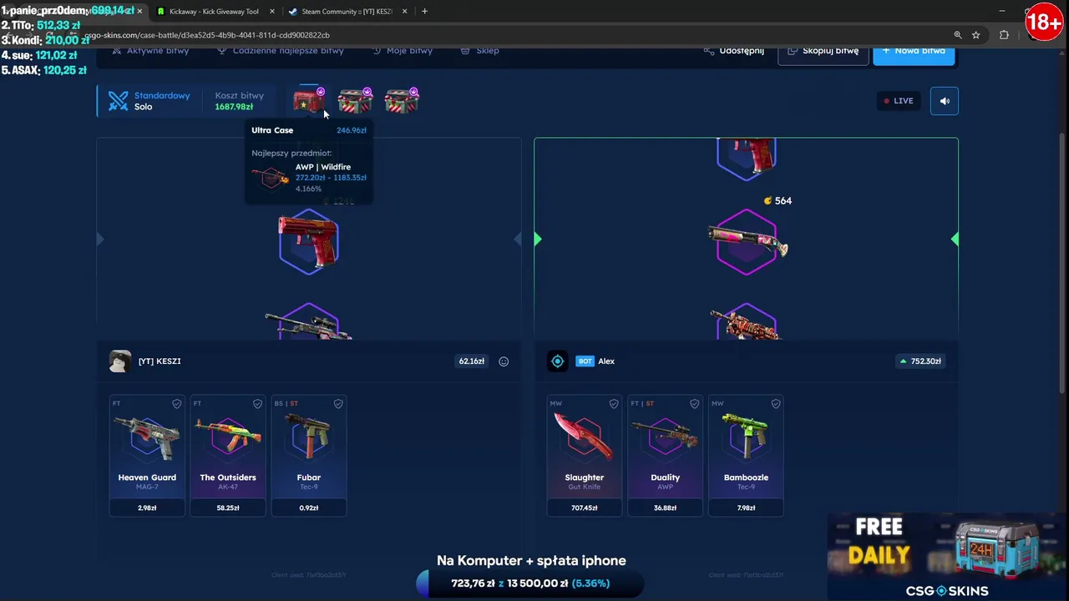Click the red pistol in left spinner
The width and height of the screenshot is (1069, 601).
pyautogui.click(x=308, y=240)
